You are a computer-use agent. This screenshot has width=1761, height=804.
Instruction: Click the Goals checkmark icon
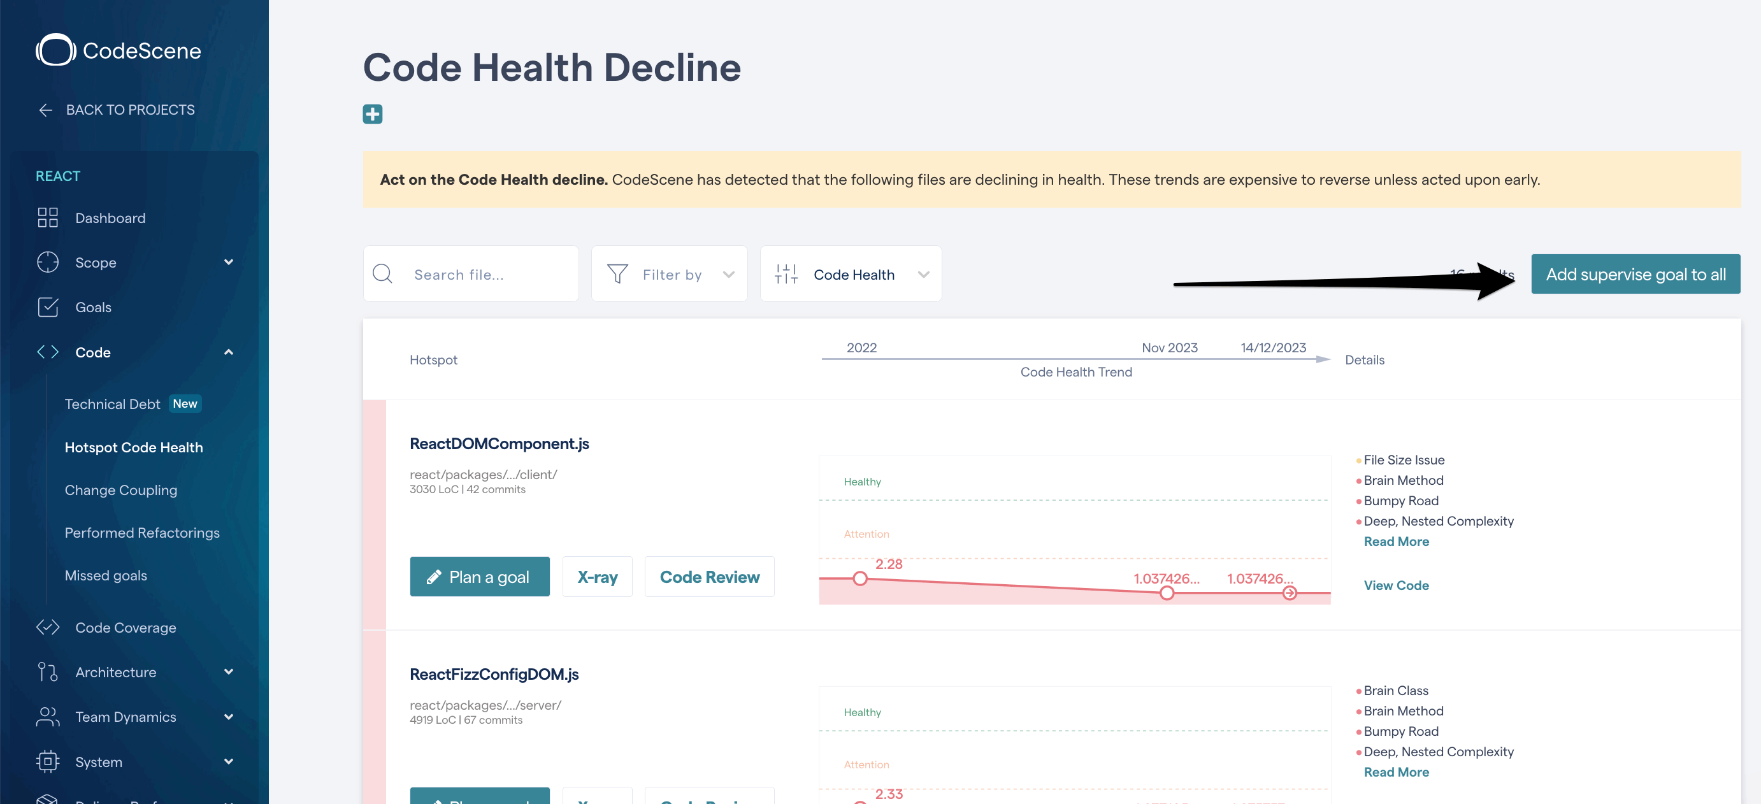48,307
